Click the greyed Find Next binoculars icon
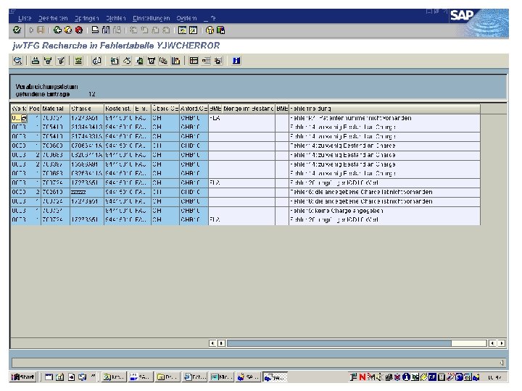 coord(117,30)
